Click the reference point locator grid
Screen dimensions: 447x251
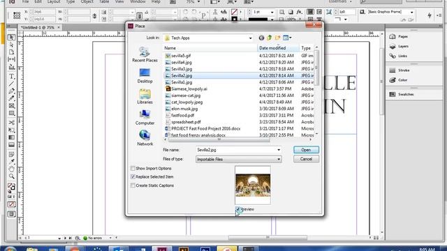pyautogui.click(x=17, y=15)
